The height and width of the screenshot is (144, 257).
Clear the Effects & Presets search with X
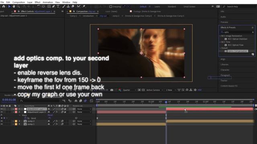(253, 32)
